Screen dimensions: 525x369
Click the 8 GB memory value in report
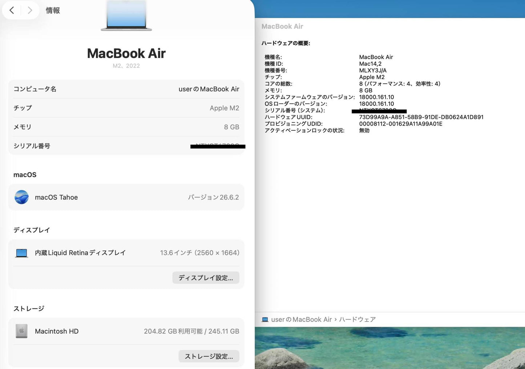(x=366, y=90)
